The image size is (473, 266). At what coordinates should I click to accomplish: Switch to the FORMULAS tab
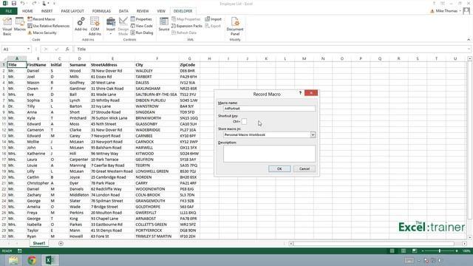tap(101, 11)
